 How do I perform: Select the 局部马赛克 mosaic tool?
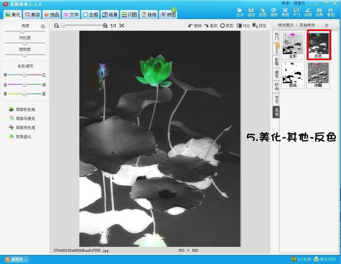22,119
